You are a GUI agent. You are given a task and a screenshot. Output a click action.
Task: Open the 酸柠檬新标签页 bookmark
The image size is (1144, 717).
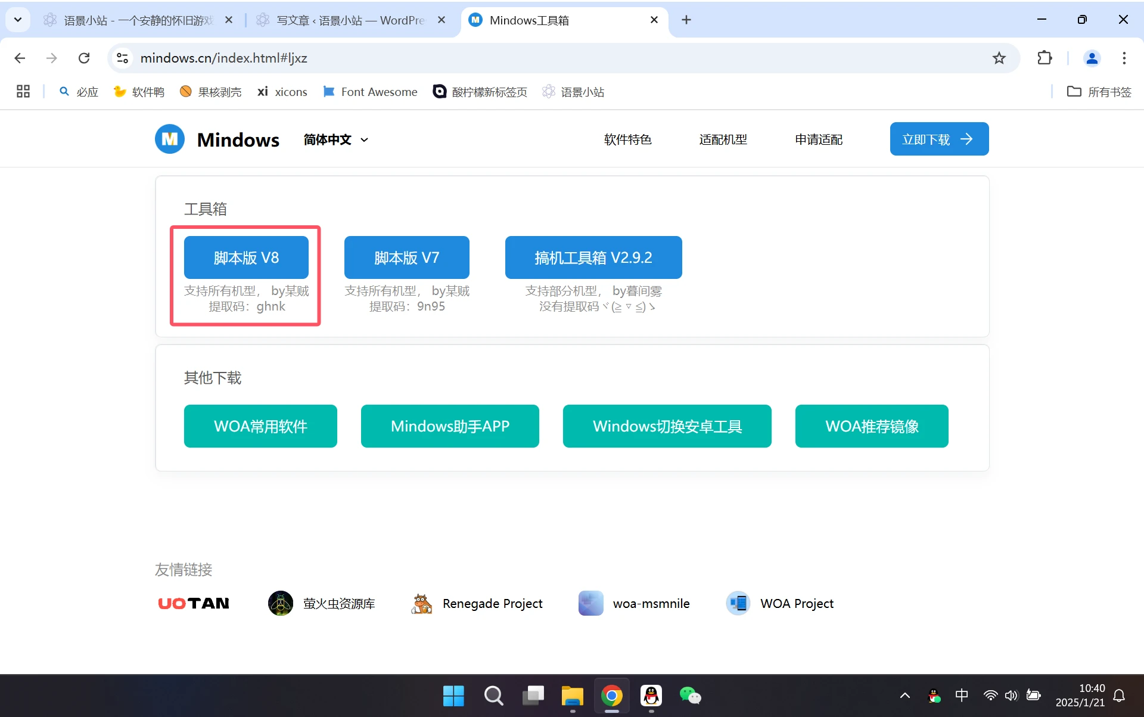(x=480, y=92)
